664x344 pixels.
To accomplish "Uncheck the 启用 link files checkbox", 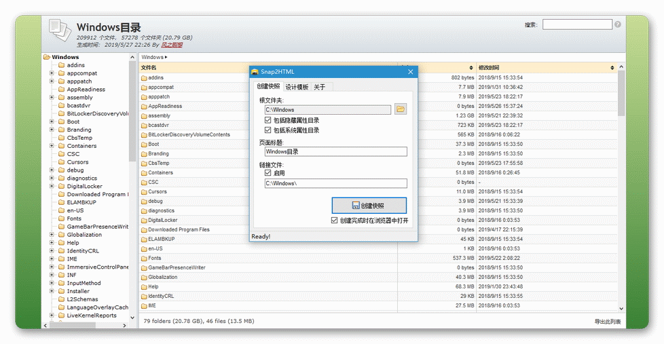I will click(x=268, y=172).
